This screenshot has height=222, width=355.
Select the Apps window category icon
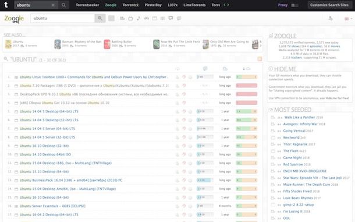pyautogui.click(x=155, y=19)
